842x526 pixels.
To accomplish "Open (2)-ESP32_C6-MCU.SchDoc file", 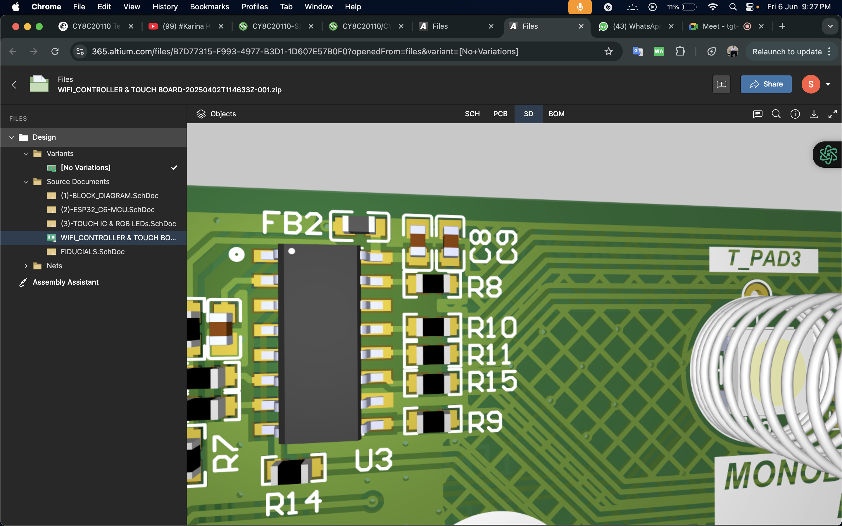I will tap(108, 210).
